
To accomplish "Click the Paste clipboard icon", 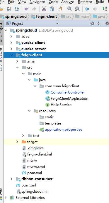I will point(60,9).
